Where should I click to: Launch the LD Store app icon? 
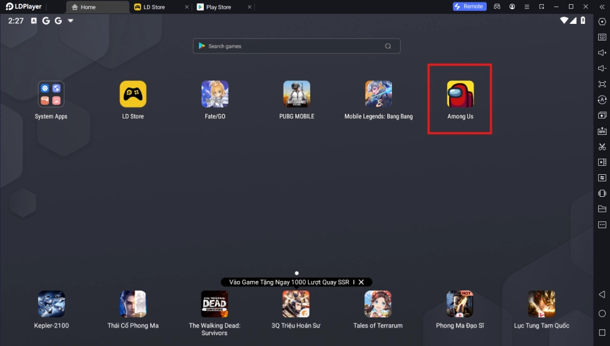point(133,94)
